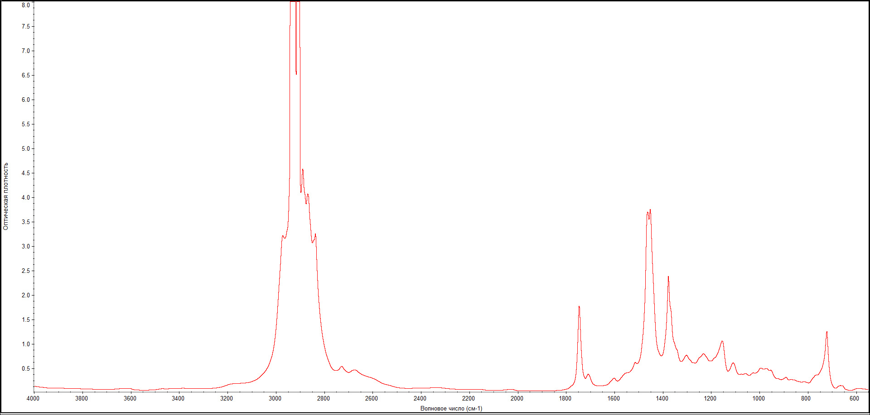Select the 2000 wavenumber tick label
Viewport: 870px width, 415px height.
517,398
